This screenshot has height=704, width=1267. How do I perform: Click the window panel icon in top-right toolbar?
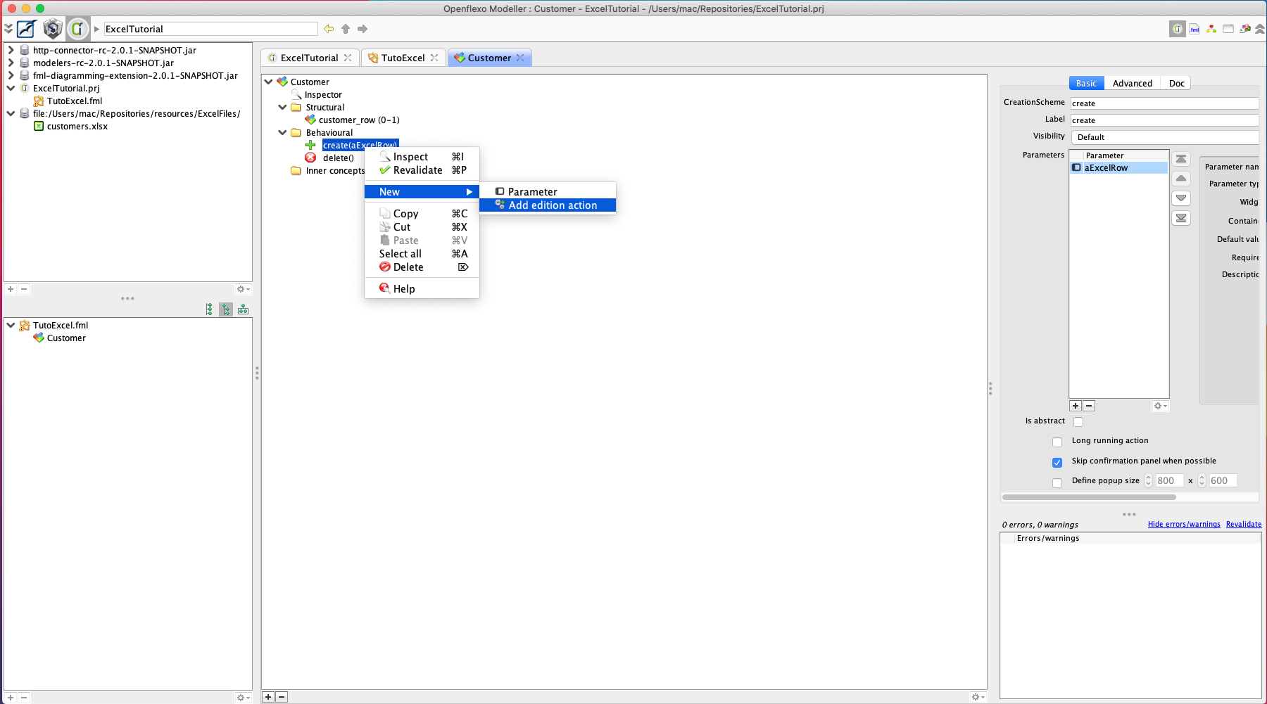(1228, 29)
